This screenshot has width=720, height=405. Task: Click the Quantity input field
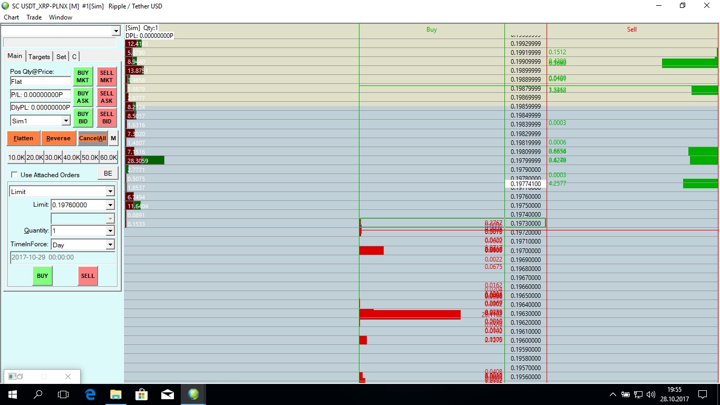78,230
